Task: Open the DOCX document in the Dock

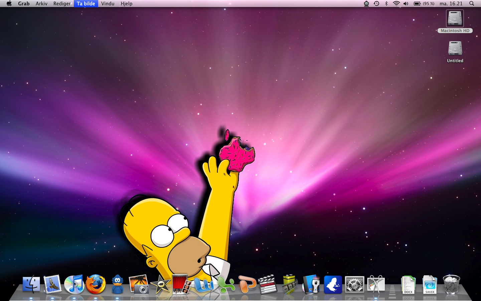Action: pyautogui.click(x=408, y=285)
